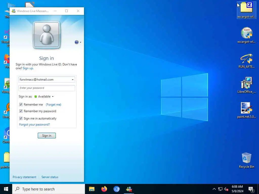Screen dimensions: 259x194
Task: Select the RUN_AFTE desktop icon
Action: [246, 61]
